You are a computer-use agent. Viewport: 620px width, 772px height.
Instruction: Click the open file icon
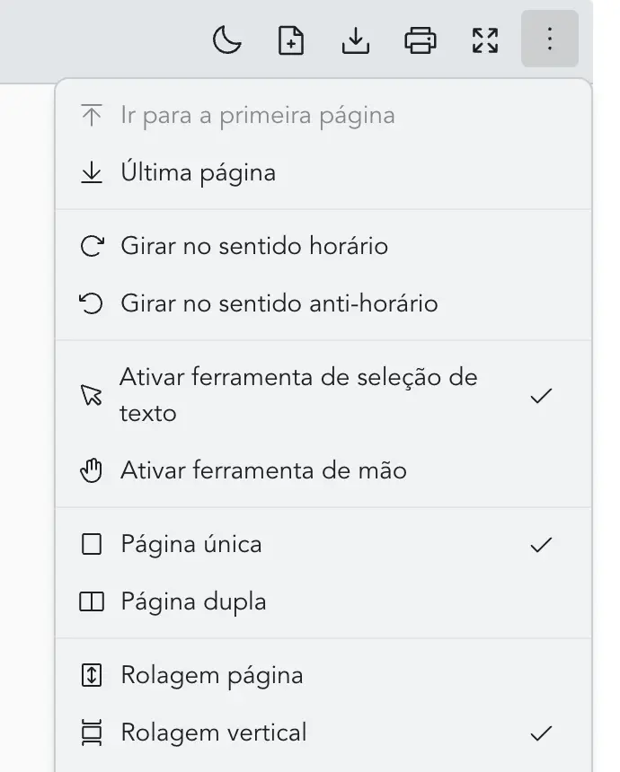point(291,40)
